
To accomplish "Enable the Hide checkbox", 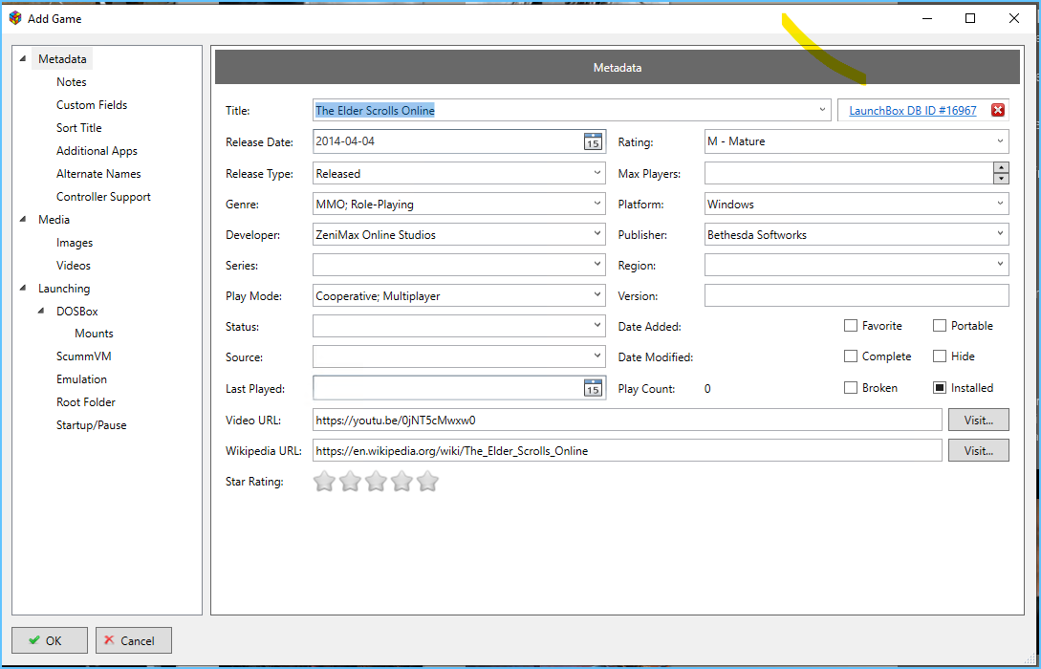I will 940,356.
